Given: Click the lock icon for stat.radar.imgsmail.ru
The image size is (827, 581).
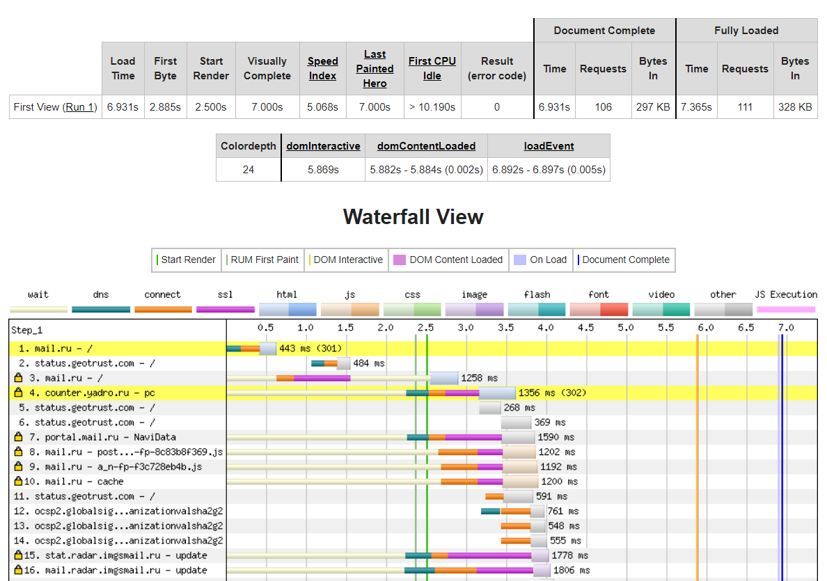Looking at the screenshot, I should click(x=19, y=555).
